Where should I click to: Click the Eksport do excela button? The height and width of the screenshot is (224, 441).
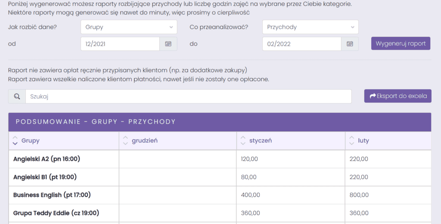[x=398, y=96]
